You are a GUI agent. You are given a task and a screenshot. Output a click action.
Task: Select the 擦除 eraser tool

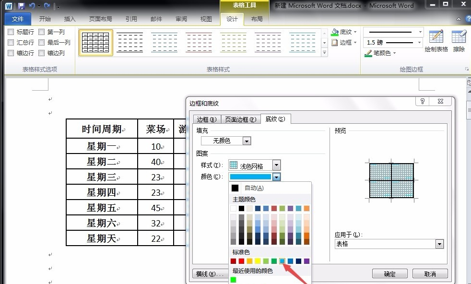459,41
